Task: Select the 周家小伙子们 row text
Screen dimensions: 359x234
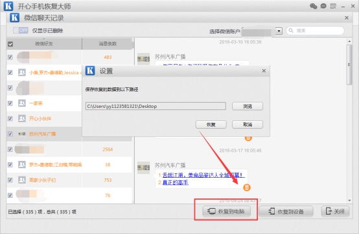Action: [x=42, y=180]
